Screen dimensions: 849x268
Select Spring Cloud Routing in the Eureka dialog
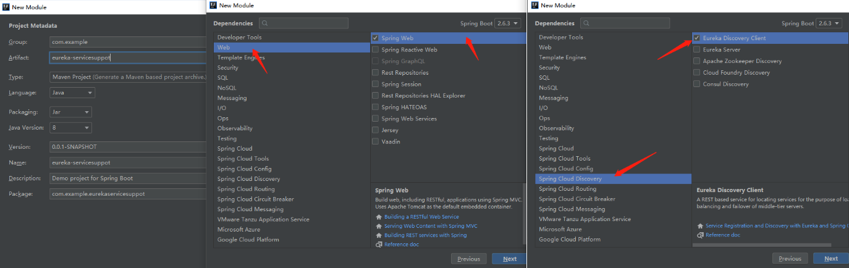pos(613,189)
